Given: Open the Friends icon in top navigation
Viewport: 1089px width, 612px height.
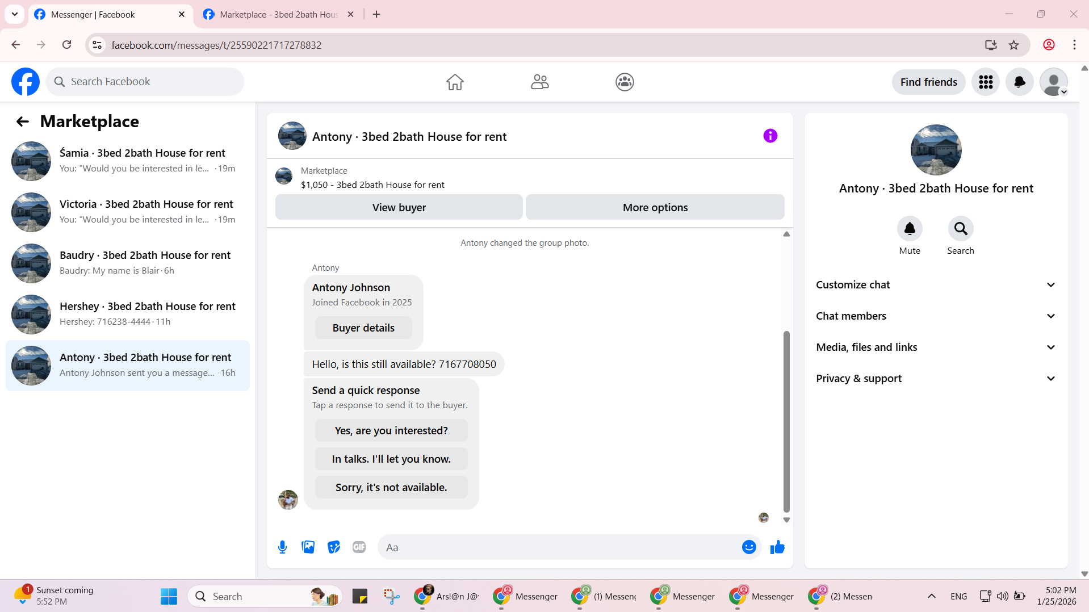Looking at the screenshot, I should 540,82.
